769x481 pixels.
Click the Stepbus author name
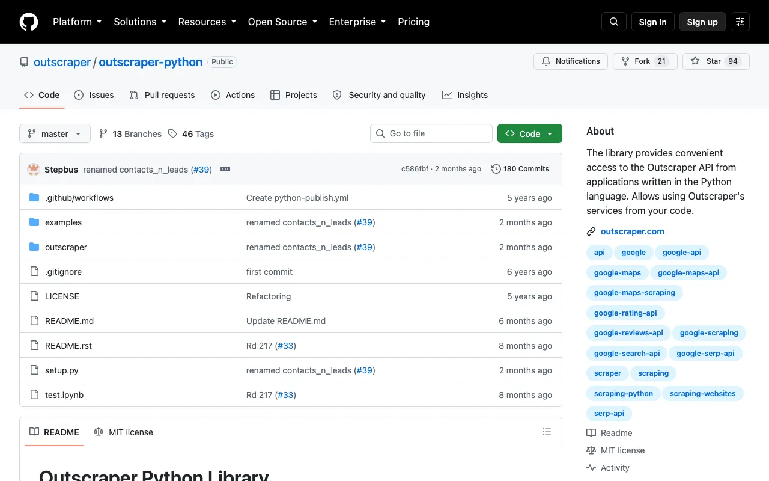tap(61, 170)
